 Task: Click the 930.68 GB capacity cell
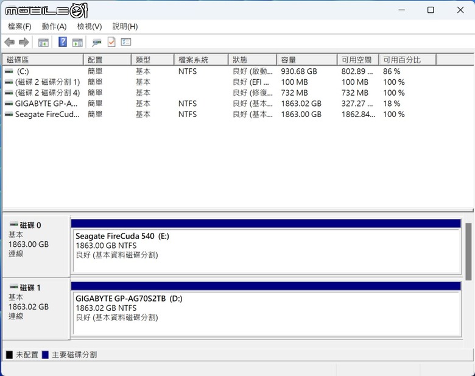(298, 71)
